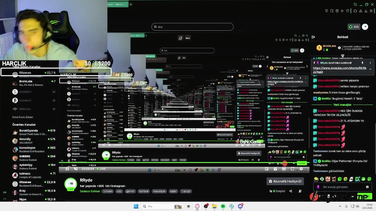Click the play icon in browser toolbar
Image resolution: width=376 pixels, height=211 pixels.
pos(342,11)
